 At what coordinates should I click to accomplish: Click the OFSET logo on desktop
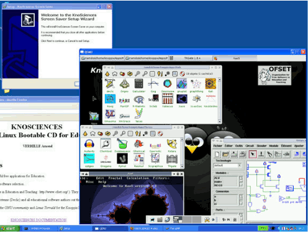pyautogui.click(x=274, y=75)
